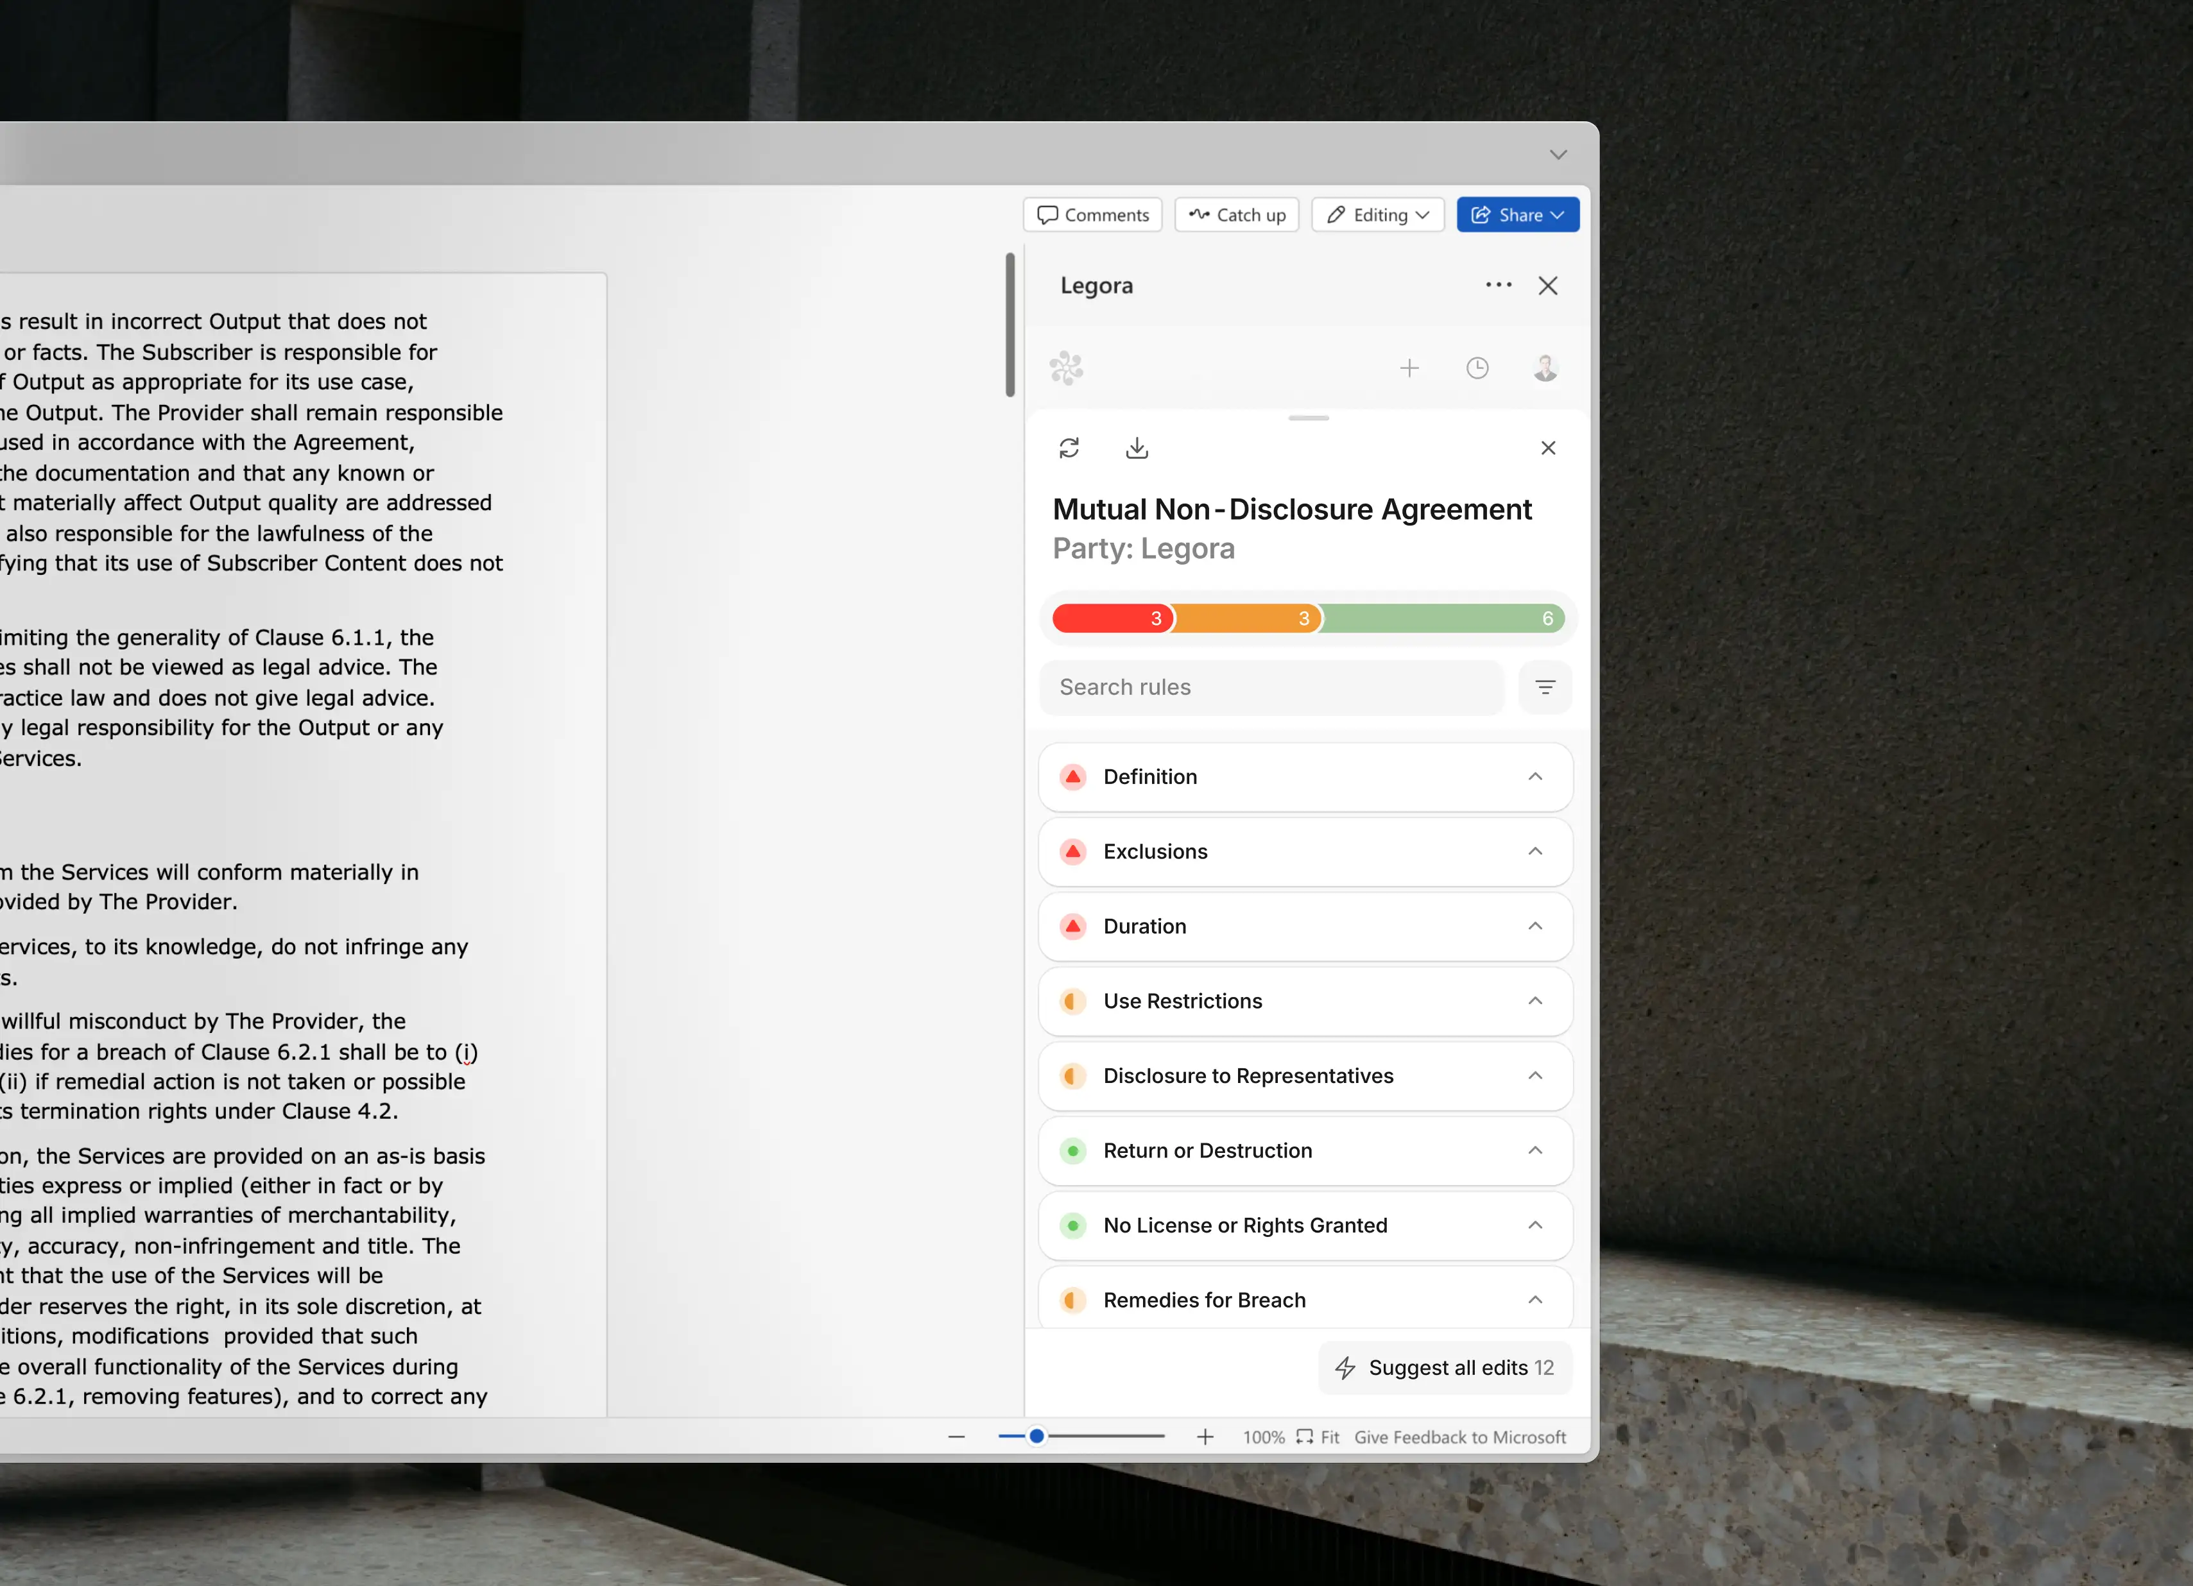This screenshot has height=1586, width=2193.
Task: Click Suggest all edits
Action: point(1445,1368)
